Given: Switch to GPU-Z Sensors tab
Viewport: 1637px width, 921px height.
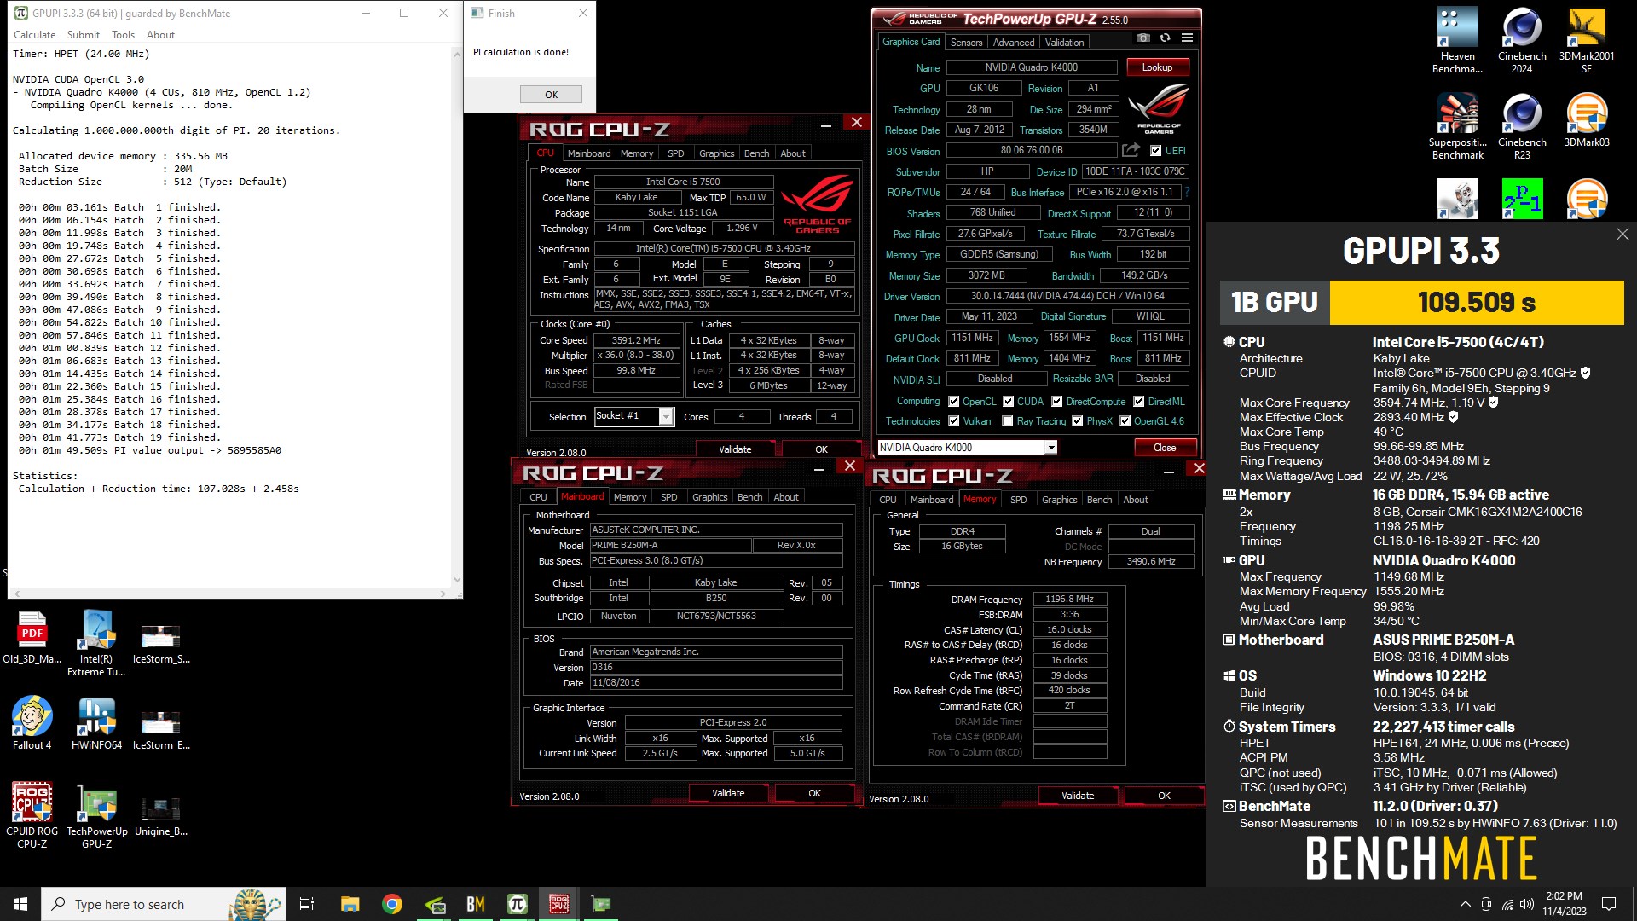Looking at the screenshot, I should pos(966,43).
